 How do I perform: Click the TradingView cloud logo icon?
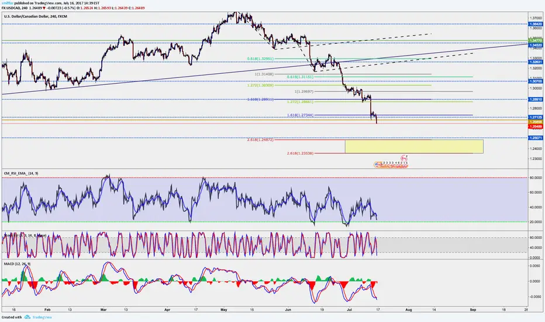[27, 317]
